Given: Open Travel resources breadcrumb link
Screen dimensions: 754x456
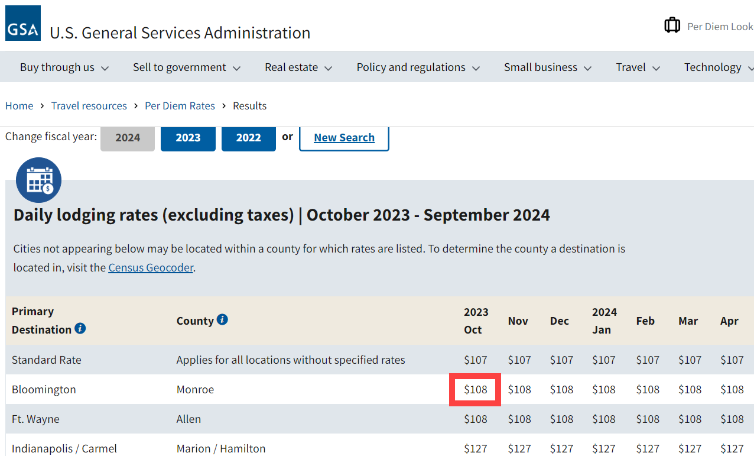Looking at the screenshot, I should pyautogui.click(x=89, y=106).
